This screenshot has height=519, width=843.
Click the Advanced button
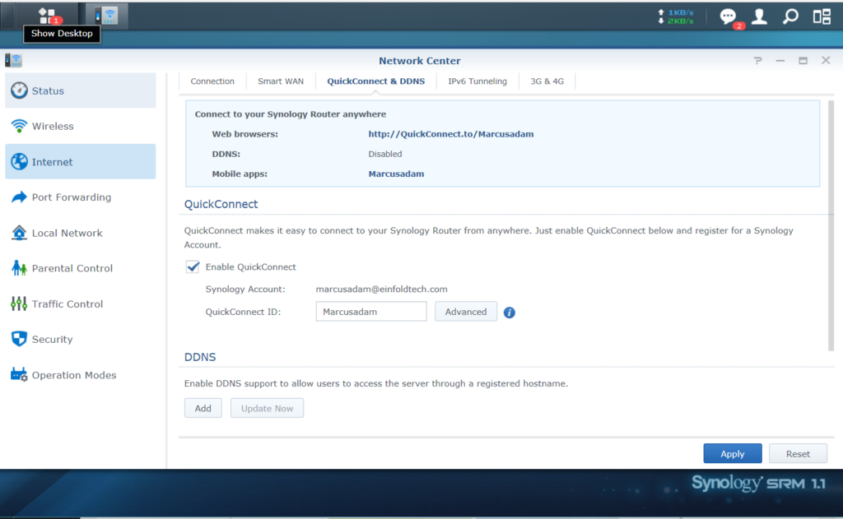point(466,312)
